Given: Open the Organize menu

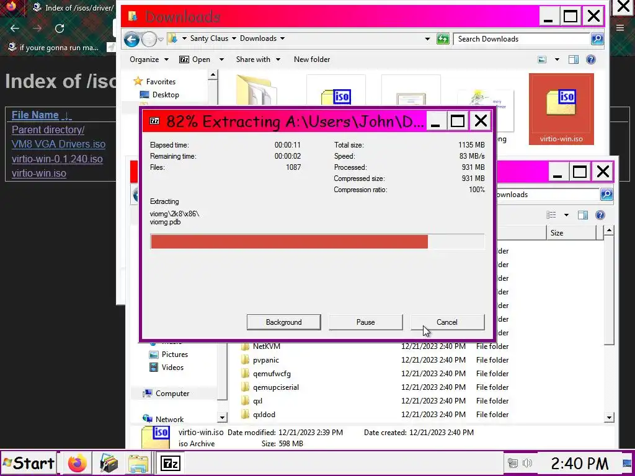Looking at the screenshot, I should [149, 59].
